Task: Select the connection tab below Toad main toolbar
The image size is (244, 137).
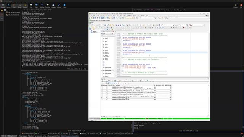Action: click(x=100, y=20)
